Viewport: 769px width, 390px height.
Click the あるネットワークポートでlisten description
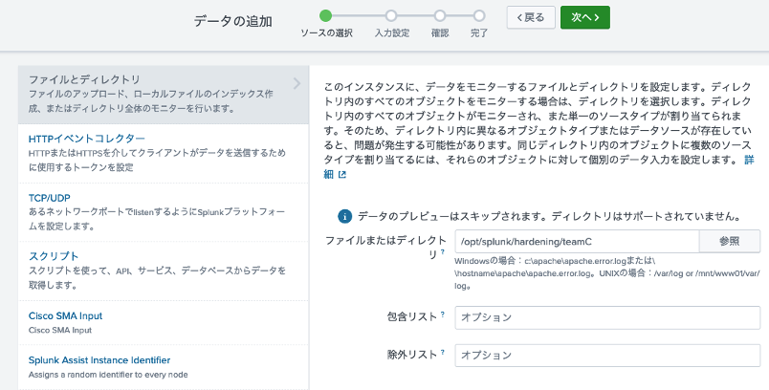157,219
